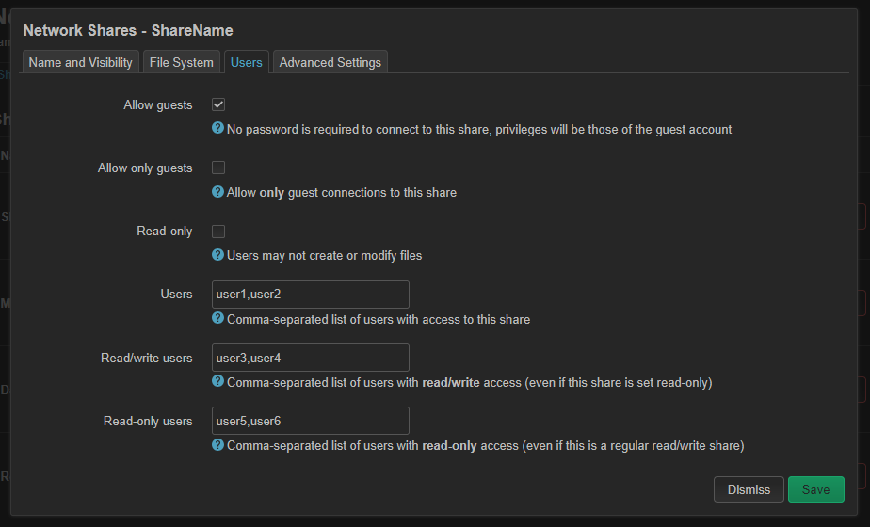This screenshot has height=527, width=870.
Task: Click into the Read/write users field
Action: click(311, 358)
